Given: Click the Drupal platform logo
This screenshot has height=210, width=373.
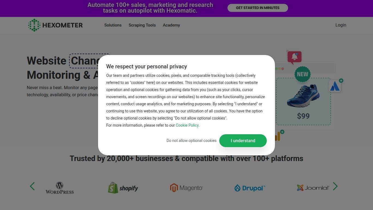Looking at the screenshot, I should tap(250, 188).
